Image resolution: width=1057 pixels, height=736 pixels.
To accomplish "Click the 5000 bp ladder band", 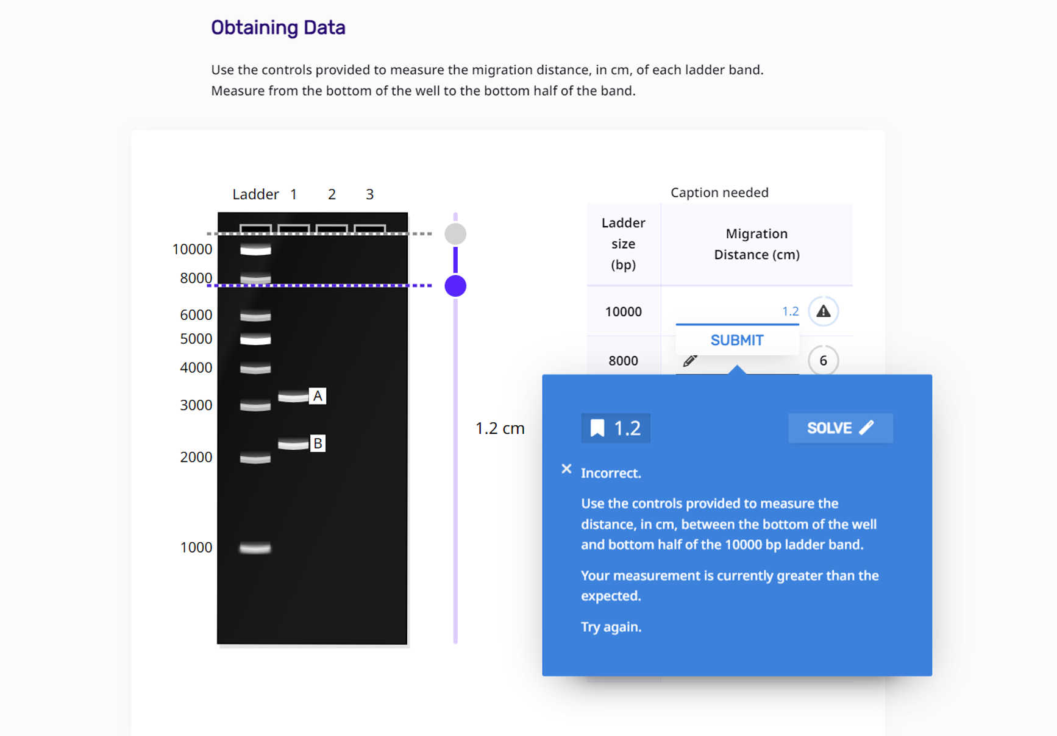I will click(255, 339).
